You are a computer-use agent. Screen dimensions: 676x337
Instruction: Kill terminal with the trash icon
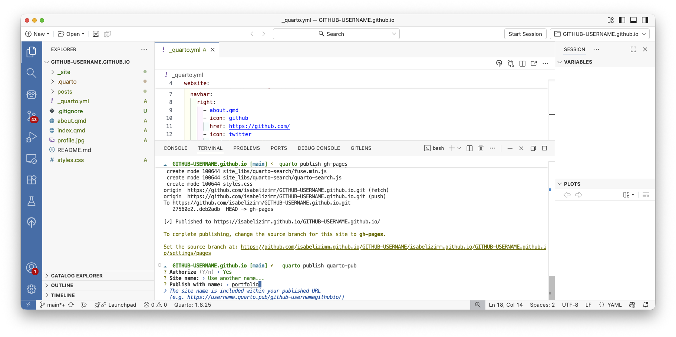[x=481, y=148]
